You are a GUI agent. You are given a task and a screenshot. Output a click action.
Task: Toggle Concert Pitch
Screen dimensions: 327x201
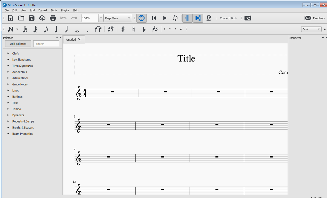tap(228, 18)
